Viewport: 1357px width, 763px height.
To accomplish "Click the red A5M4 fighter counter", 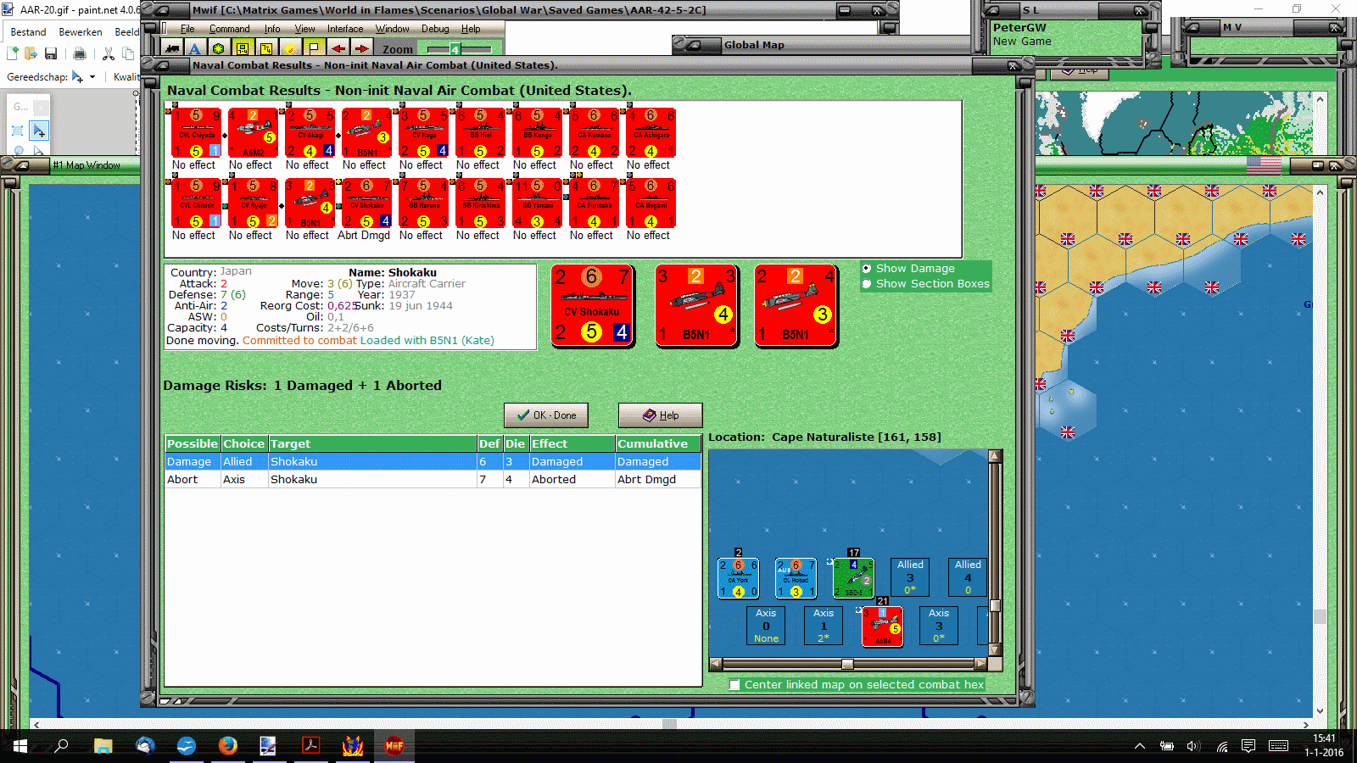I will 882,627.
